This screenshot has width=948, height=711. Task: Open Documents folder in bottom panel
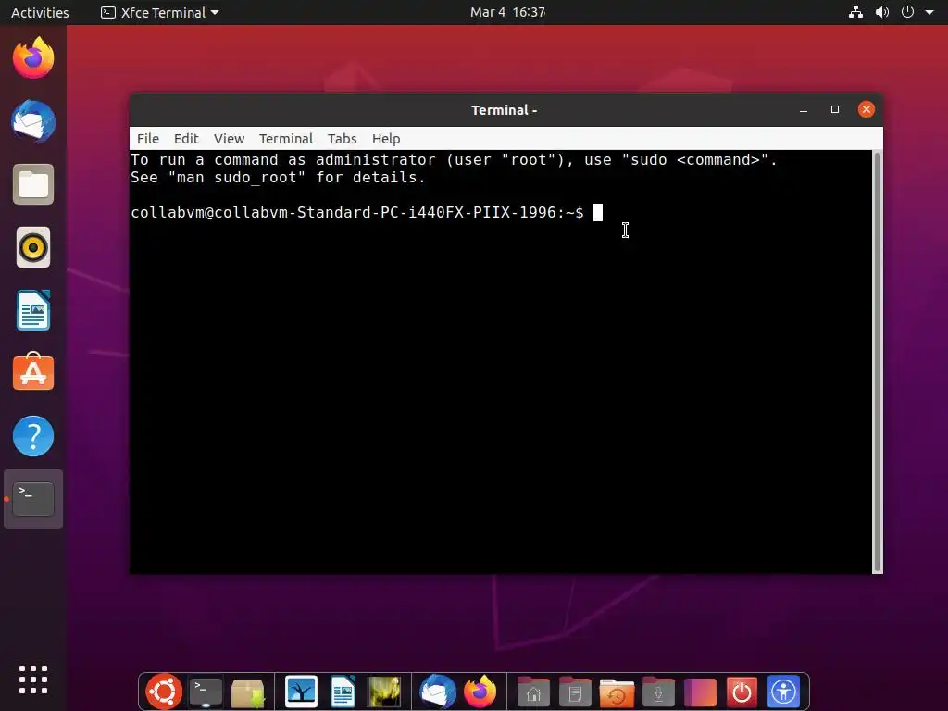(x=575, y=692)
